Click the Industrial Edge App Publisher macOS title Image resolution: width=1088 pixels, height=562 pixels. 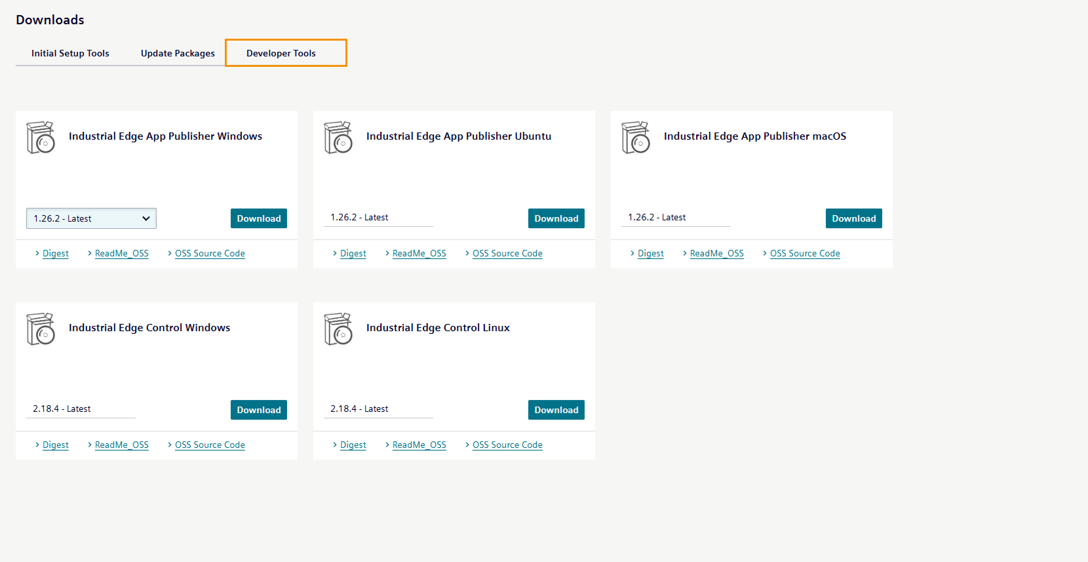coord(755,136)
